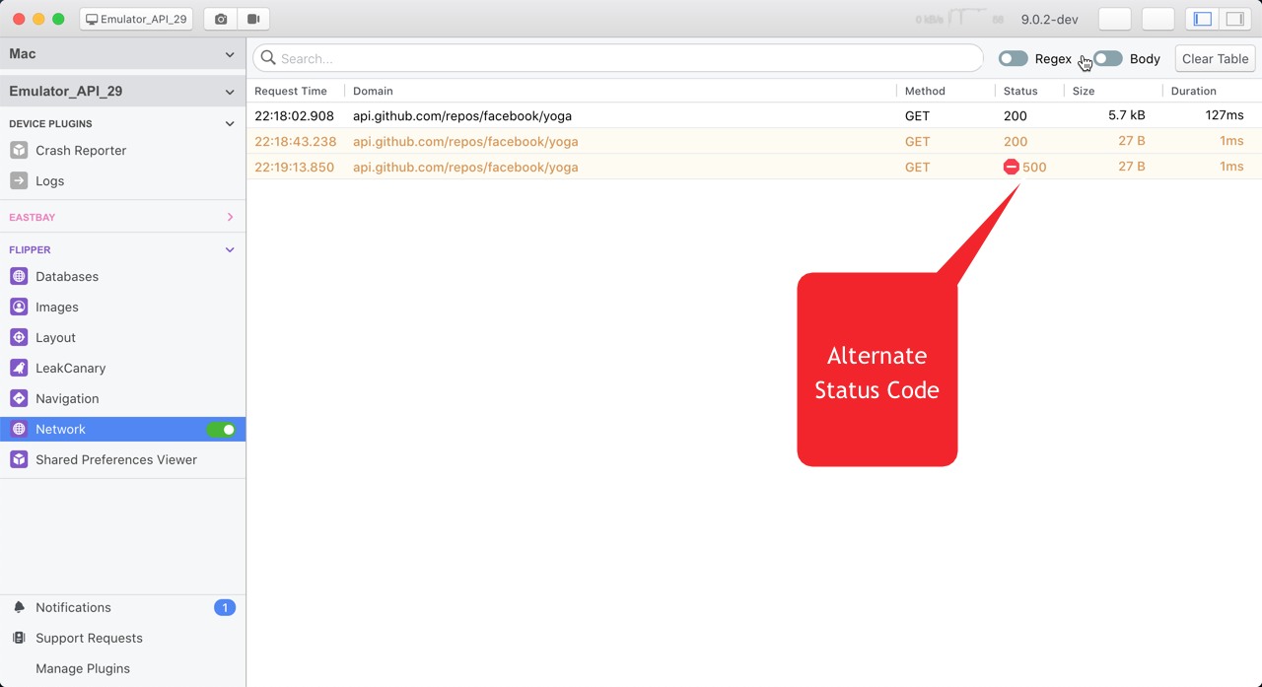Toggle the left sidebar visibility

1202,19
